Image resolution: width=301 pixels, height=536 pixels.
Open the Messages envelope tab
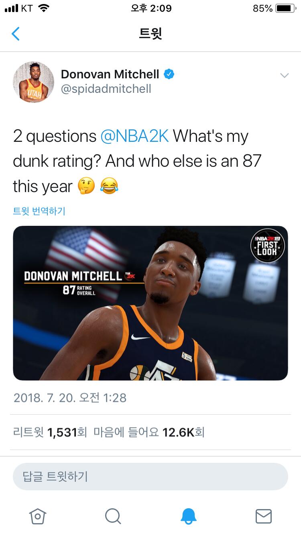(x=264, y=516)
